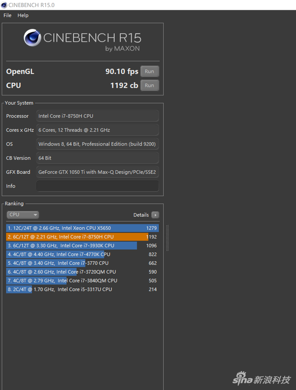Screen dimensions: 296x390
Task: Click the Processor label
Action: click(17, 116)
